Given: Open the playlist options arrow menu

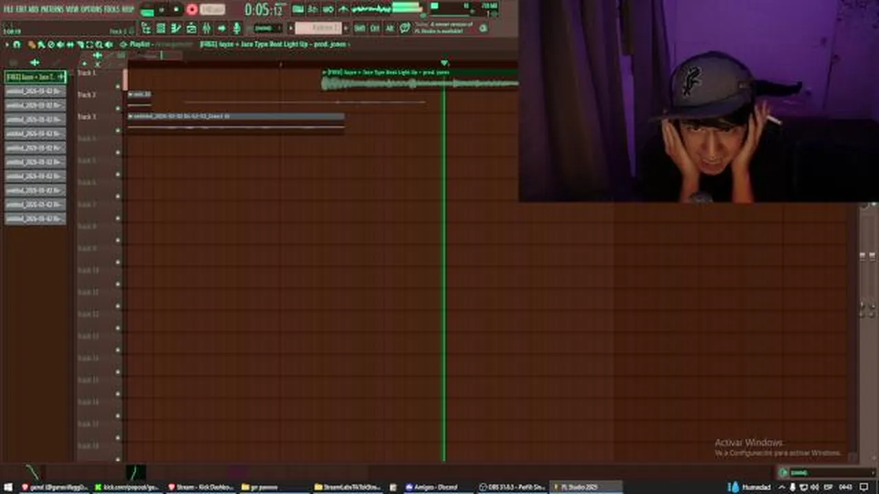Looking at the screenshot, I should [x=7, y=45].
